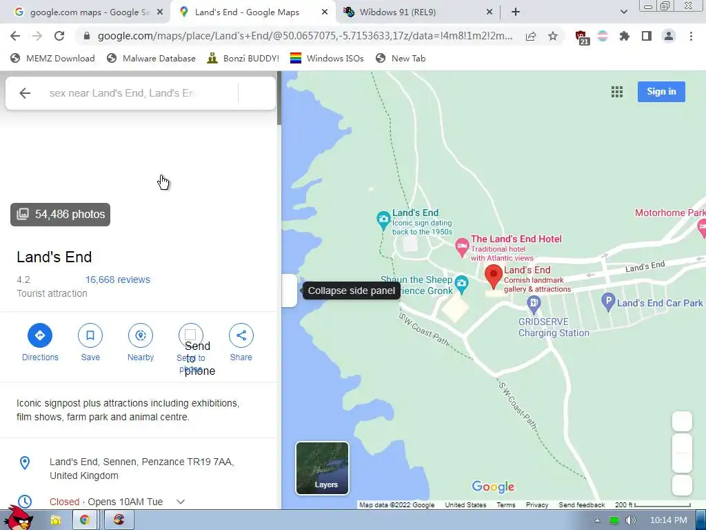
Task: Open 16,668 reviews link
Action: pos(118,279)
